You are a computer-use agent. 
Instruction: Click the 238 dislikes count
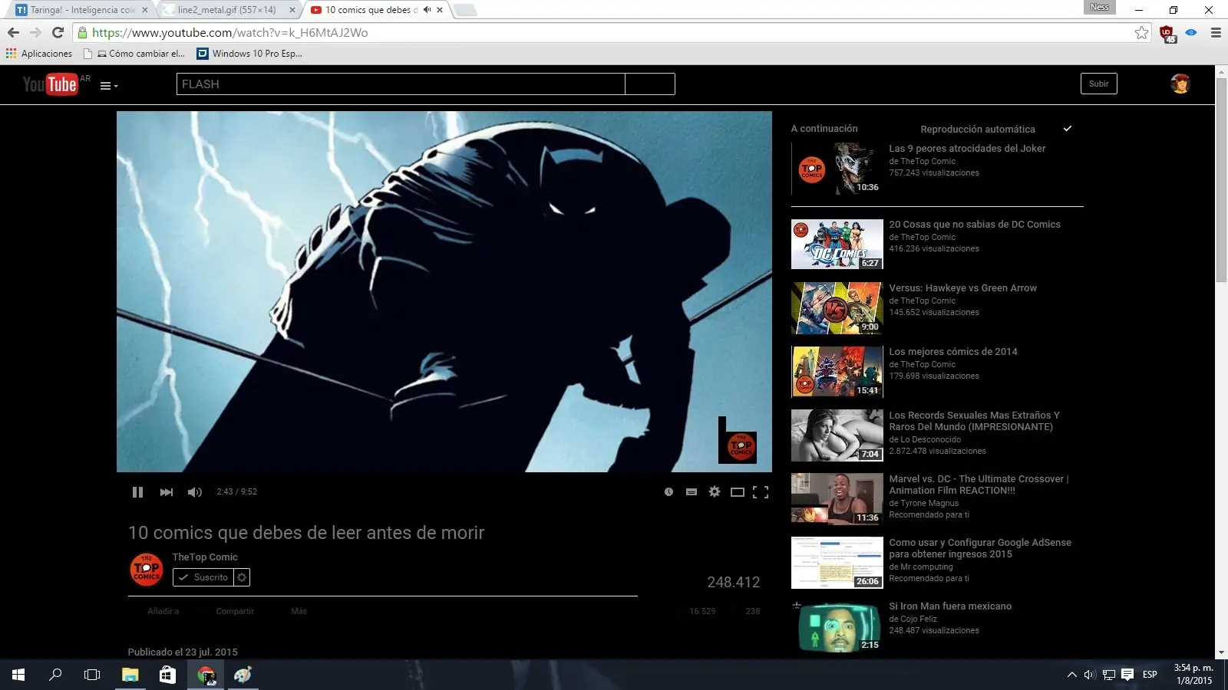(x=753, y=611)
